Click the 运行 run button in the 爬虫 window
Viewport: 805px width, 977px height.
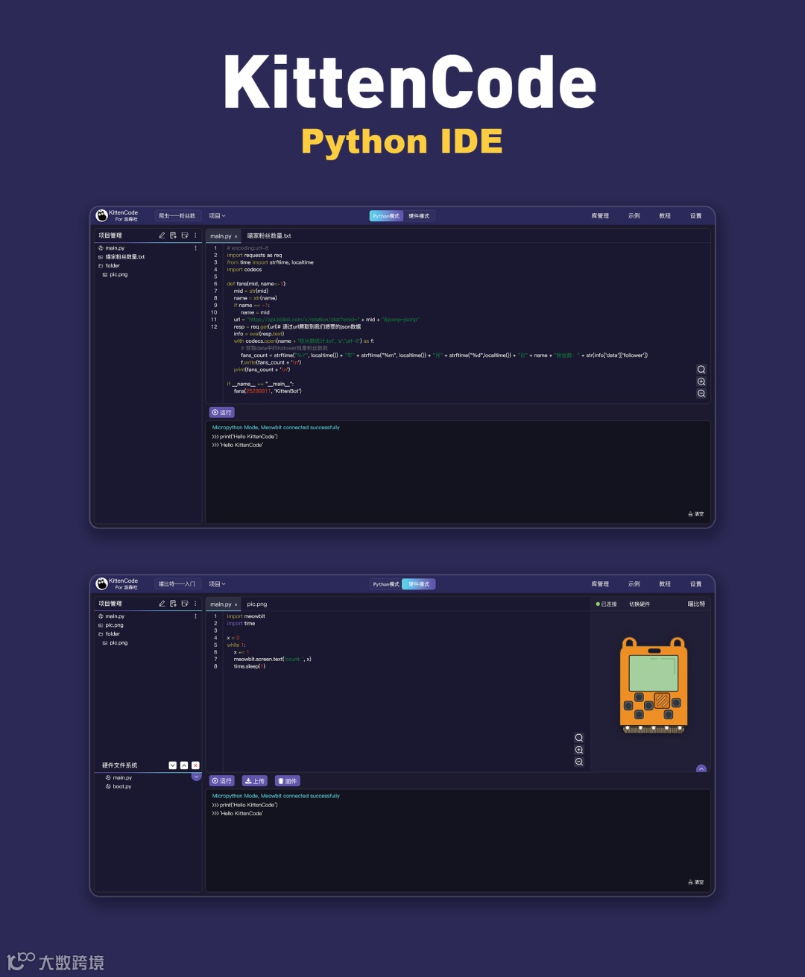pyautogui.click(x=222, y=412)
